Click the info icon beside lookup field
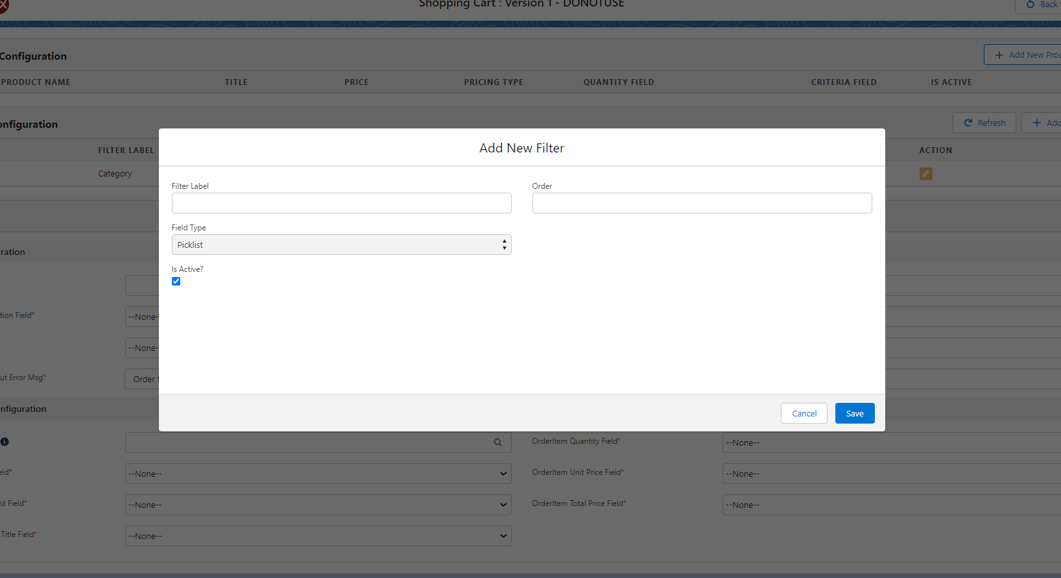1061x578 pixels. pyautogui.click(x=5, y=442)
